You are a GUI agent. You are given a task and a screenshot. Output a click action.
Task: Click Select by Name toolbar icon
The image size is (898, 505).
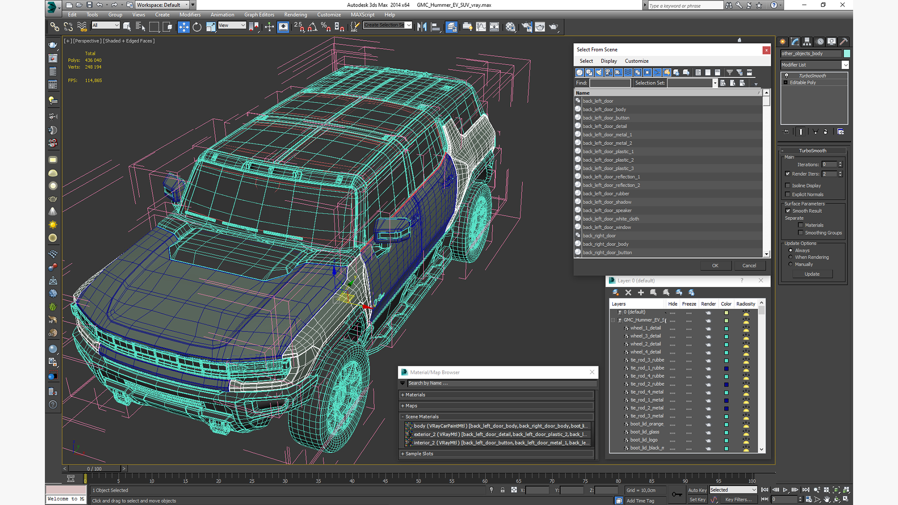[140, 27]
